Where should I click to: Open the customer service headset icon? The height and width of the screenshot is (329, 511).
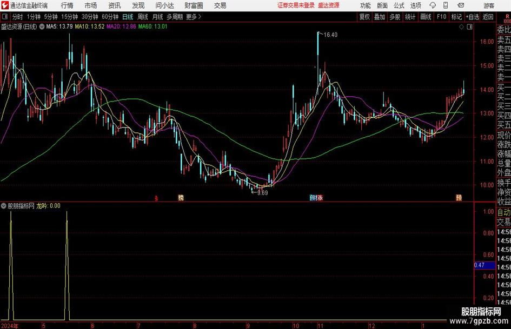click(x=433, y=5)
